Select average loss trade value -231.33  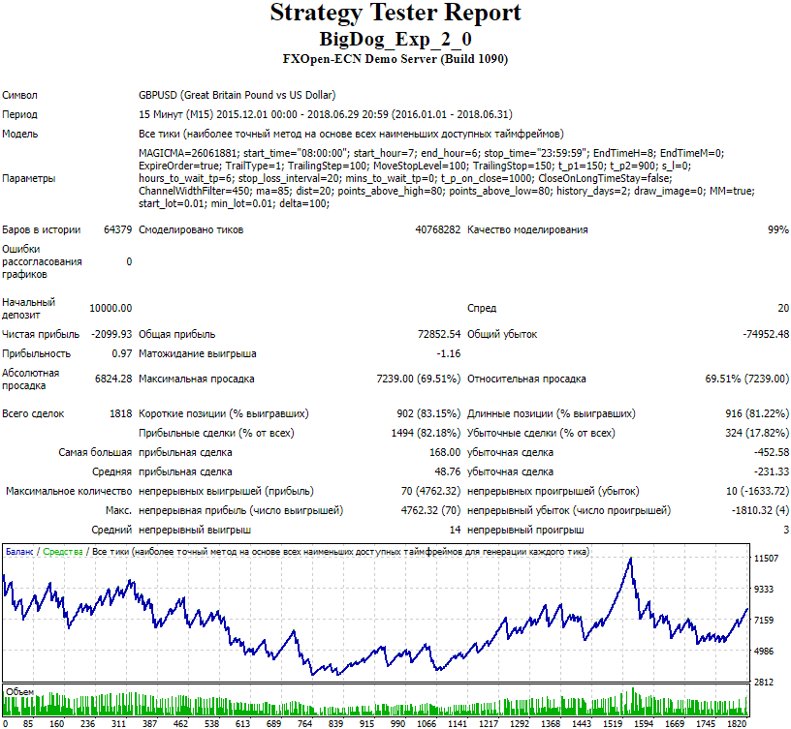point(772,471)
